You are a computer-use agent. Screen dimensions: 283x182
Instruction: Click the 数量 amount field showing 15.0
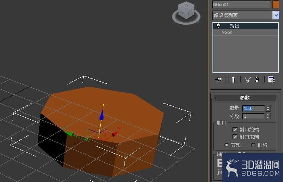(x=253, y=108)
